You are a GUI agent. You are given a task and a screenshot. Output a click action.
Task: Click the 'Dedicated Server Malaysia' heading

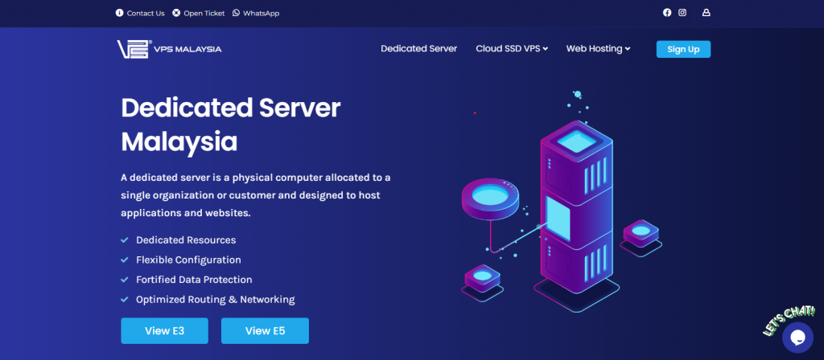pyautogui.click(x=231, y=125)
